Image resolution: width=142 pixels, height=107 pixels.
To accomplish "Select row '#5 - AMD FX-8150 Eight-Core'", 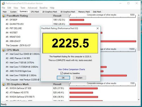I will 18,71.
